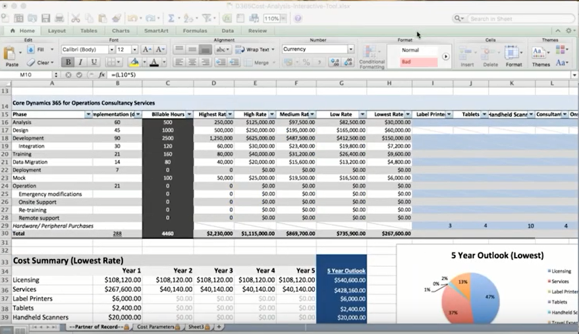579x334 pixels.
Task: Click the AutoSum sigma icon
Action: [171, 18]
